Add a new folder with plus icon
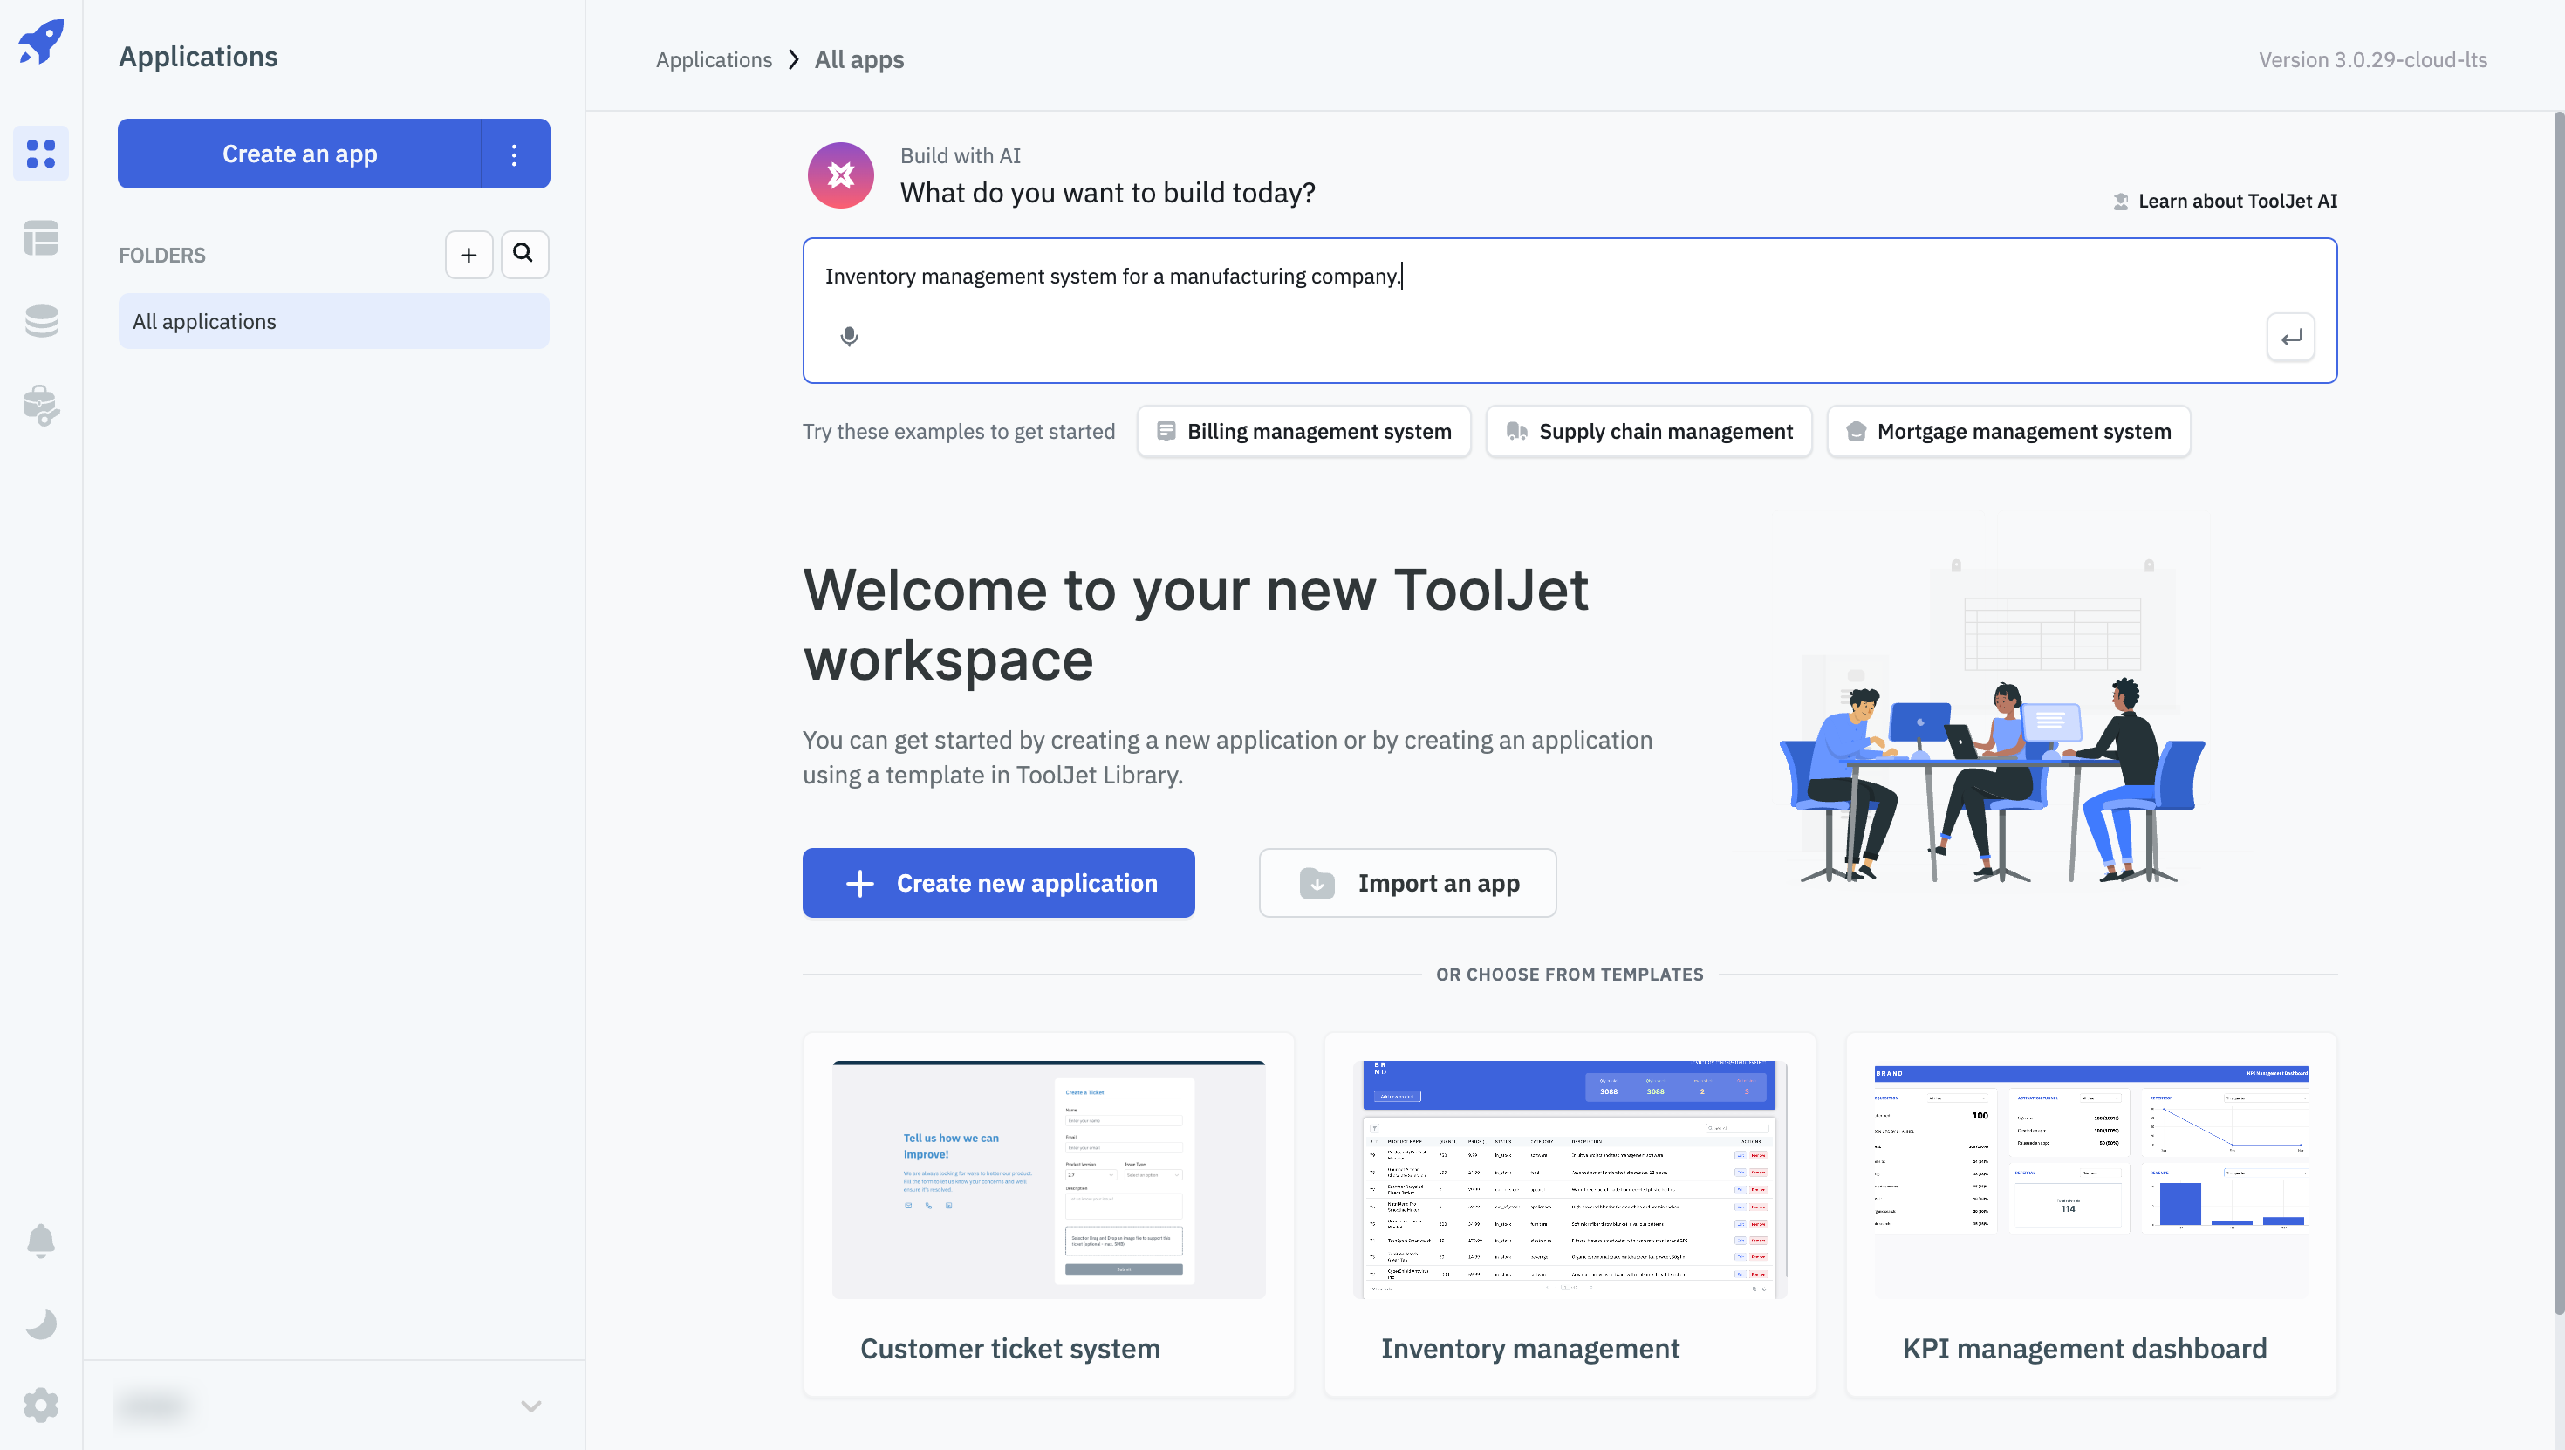 (469, 255)
